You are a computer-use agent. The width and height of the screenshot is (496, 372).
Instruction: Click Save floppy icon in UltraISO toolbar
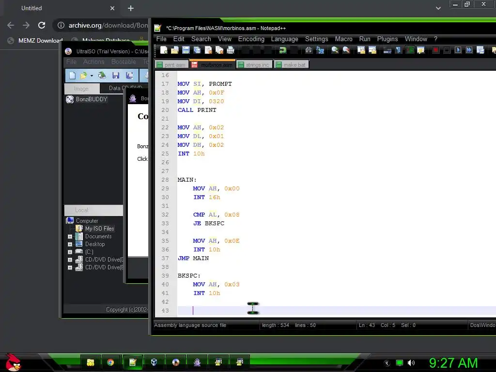coord(116,75)
